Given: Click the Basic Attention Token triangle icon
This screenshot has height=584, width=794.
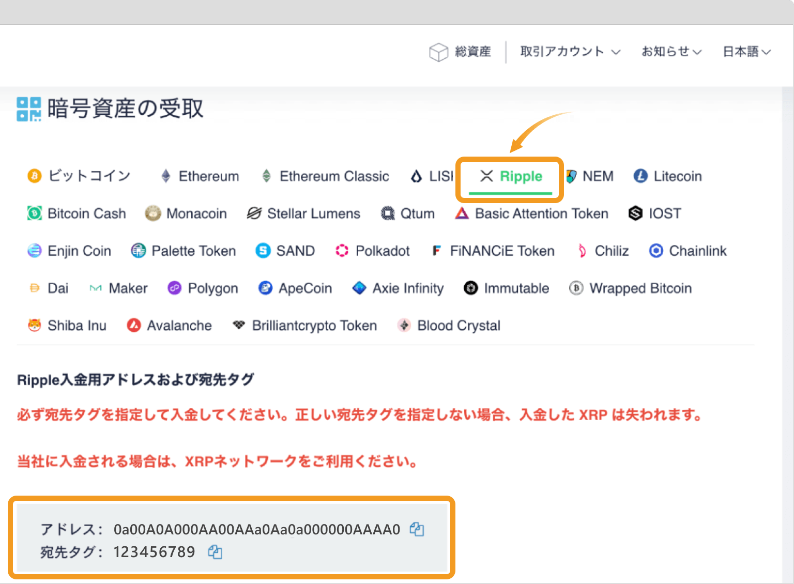Looking at the screenshot, I should 462,213.
